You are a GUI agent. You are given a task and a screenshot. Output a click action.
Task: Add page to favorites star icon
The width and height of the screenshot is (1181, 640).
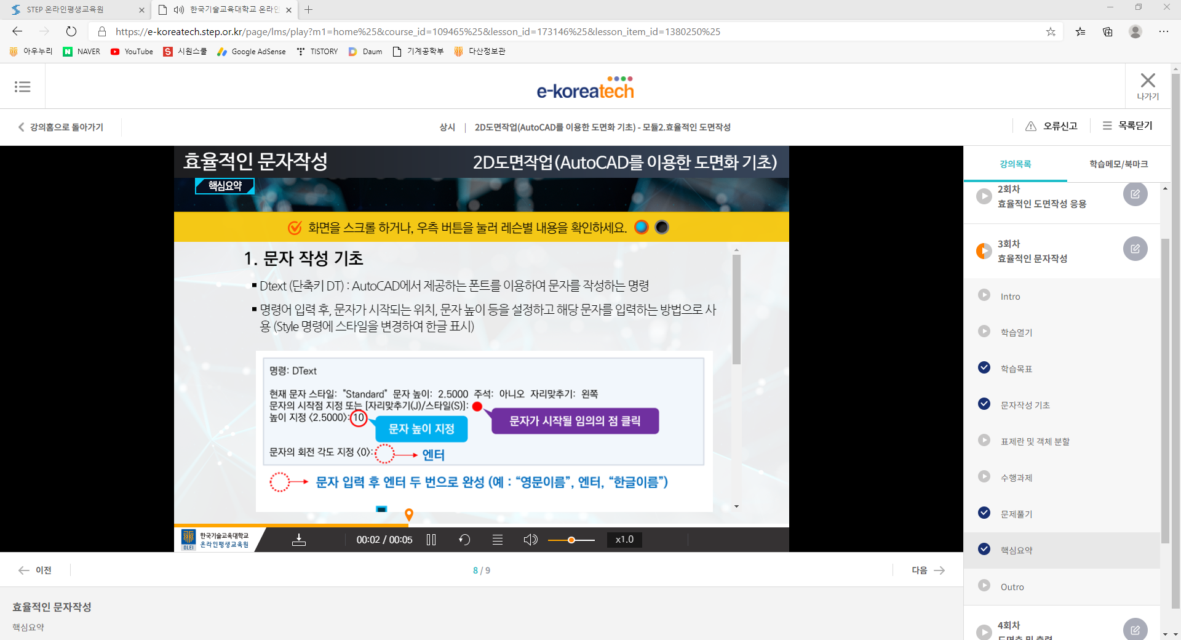(x=1051, y=31)
